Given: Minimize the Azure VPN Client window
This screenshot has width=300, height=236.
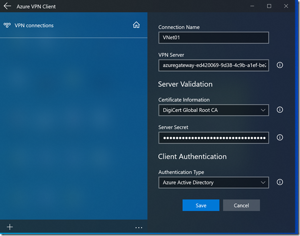Looking at the screenshot, I should (x=252, y=6).
